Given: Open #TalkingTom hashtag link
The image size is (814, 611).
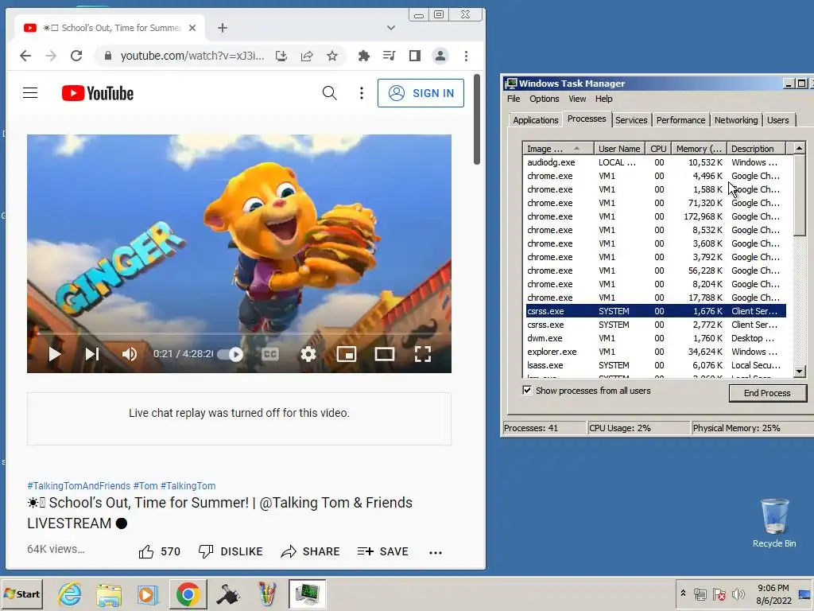Looking at the screenshot, I should click(x=188, y=486).
